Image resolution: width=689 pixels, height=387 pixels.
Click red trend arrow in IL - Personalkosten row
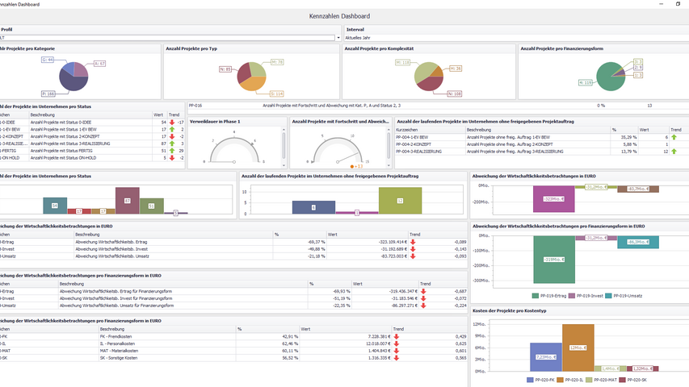(397, 343)
